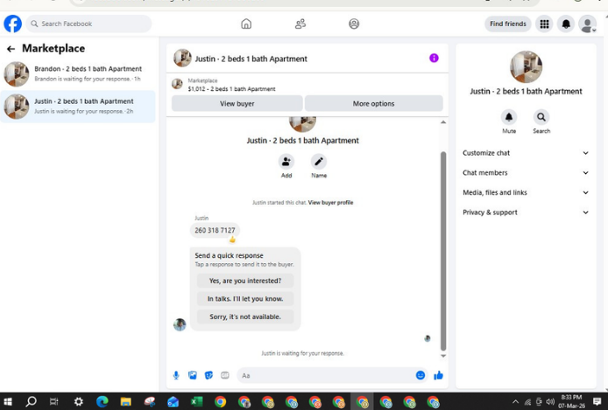608x410 pixels.
Task: Open the View buyer profile link
Action: click(x=330, y=203)
